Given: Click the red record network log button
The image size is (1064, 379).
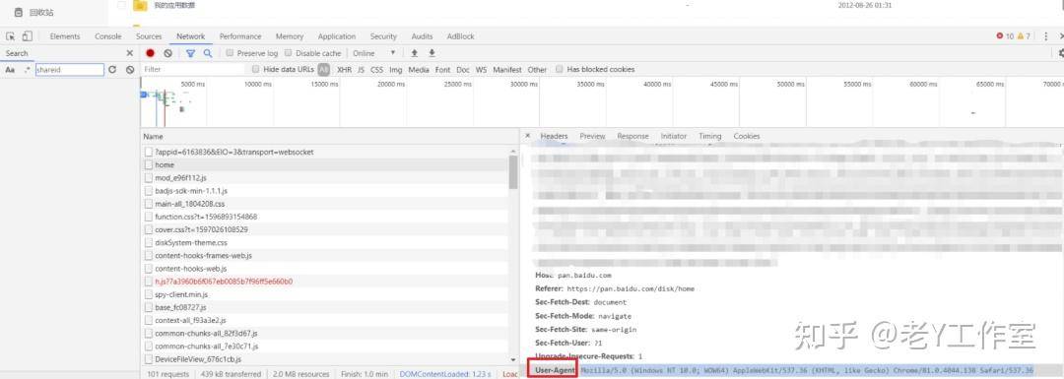Looking at the screenshot, I should tap(150, 53).
